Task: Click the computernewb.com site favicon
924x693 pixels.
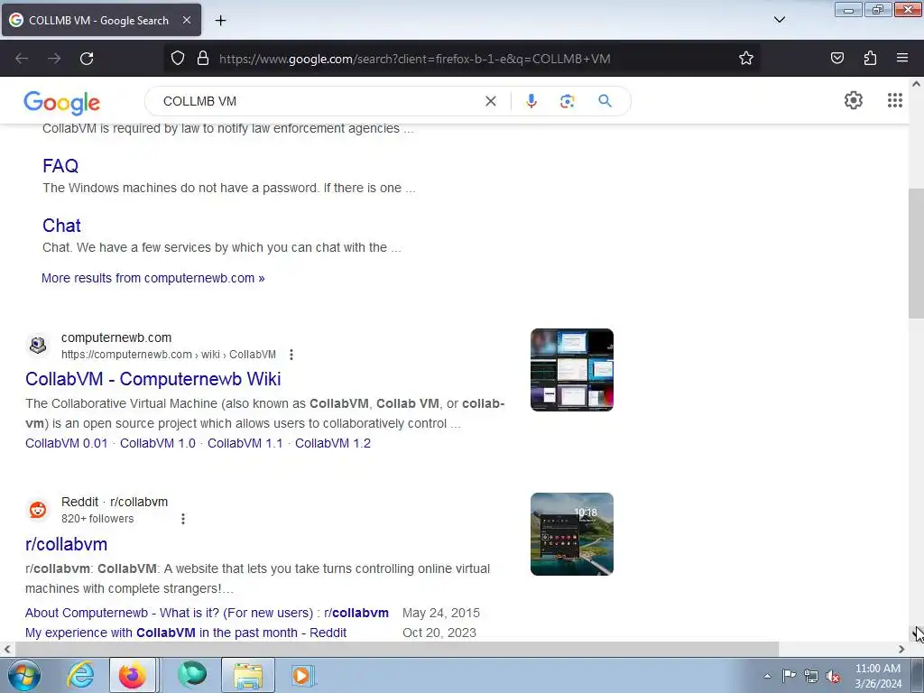Action: 38,345
